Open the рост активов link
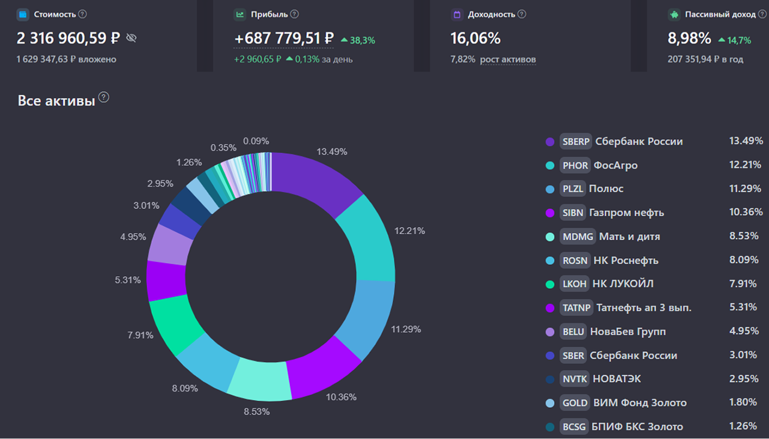 pyautogui.click(x=508, y=59)
